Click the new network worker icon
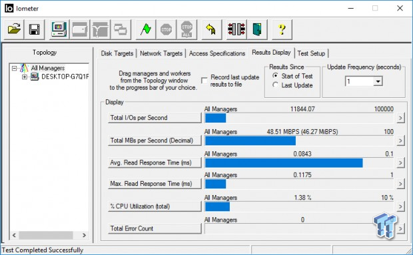 (x=101, y=29)
